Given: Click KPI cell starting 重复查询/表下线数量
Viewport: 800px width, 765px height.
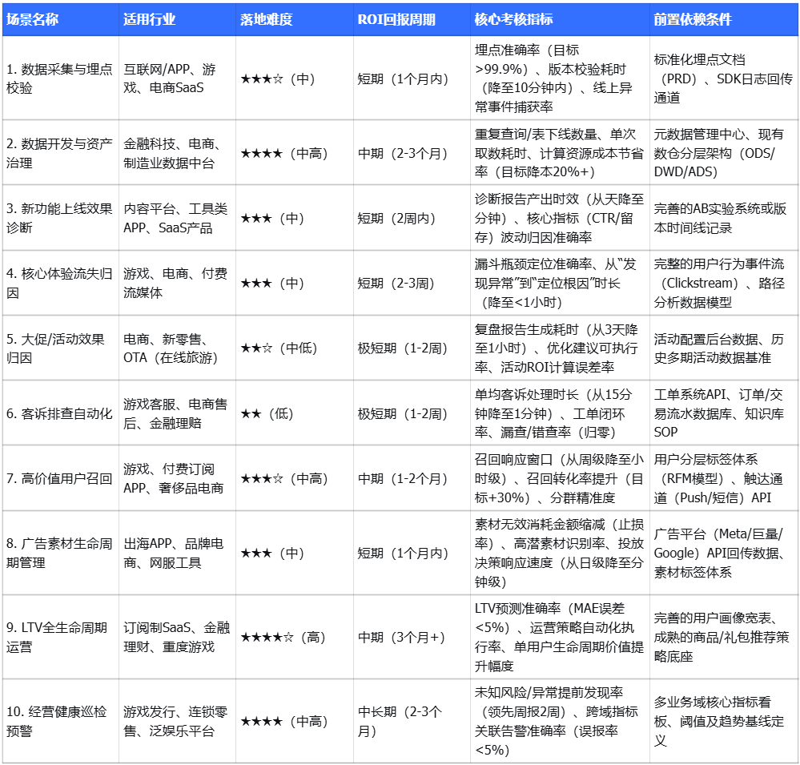Looking at the screenshot, I should (561, 152).
